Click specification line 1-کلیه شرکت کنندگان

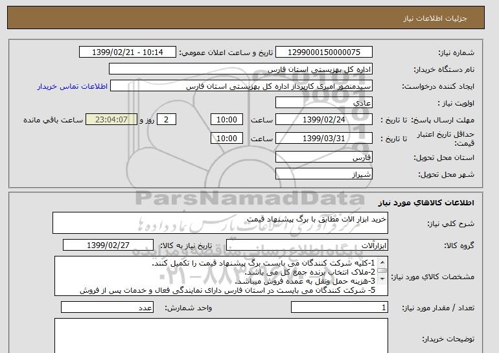pyautogui.click(x=264, y=264)
